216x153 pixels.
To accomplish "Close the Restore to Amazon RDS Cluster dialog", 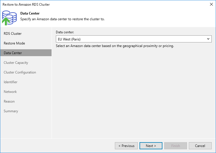I will [x=211, y=4].
